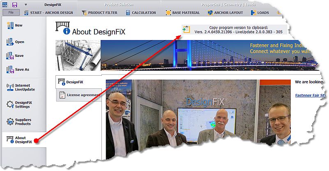Click the blue bridge banner image
The width and height of the screenshot is (329, 171).
(x=209, y=55)
